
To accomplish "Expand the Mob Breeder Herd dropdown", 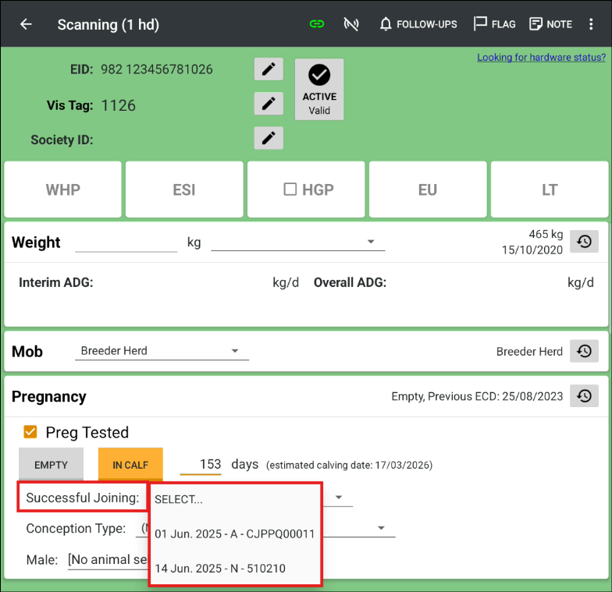I will (162, 351).
